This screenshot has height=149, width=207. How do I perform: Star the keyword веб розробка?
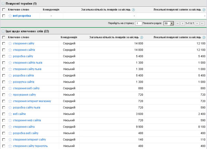[10, 16]
